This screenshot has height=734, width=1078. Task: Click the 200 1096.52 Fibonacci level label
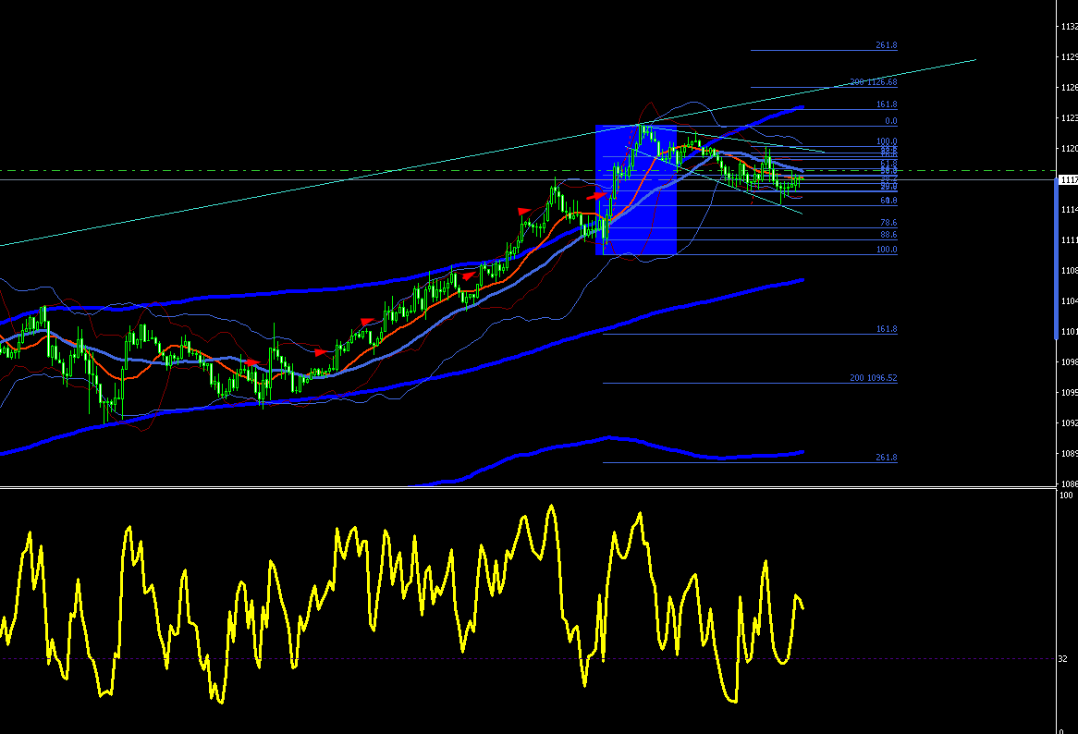tap(873, 378)
